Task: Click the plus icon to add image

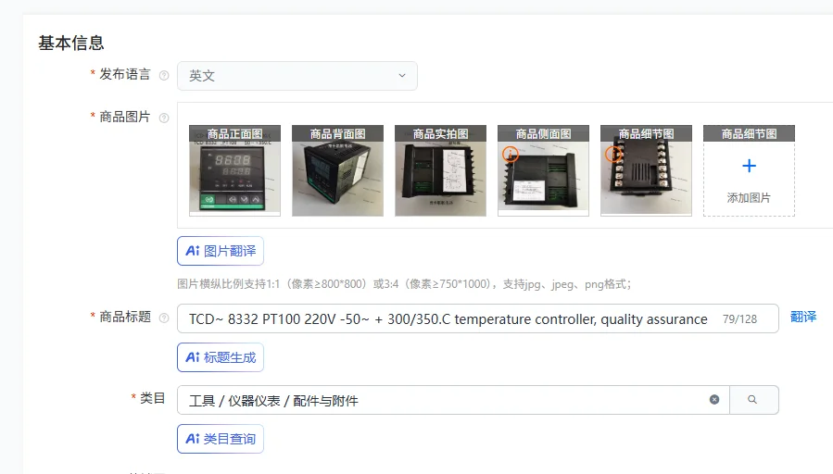Action: point(749,166)
